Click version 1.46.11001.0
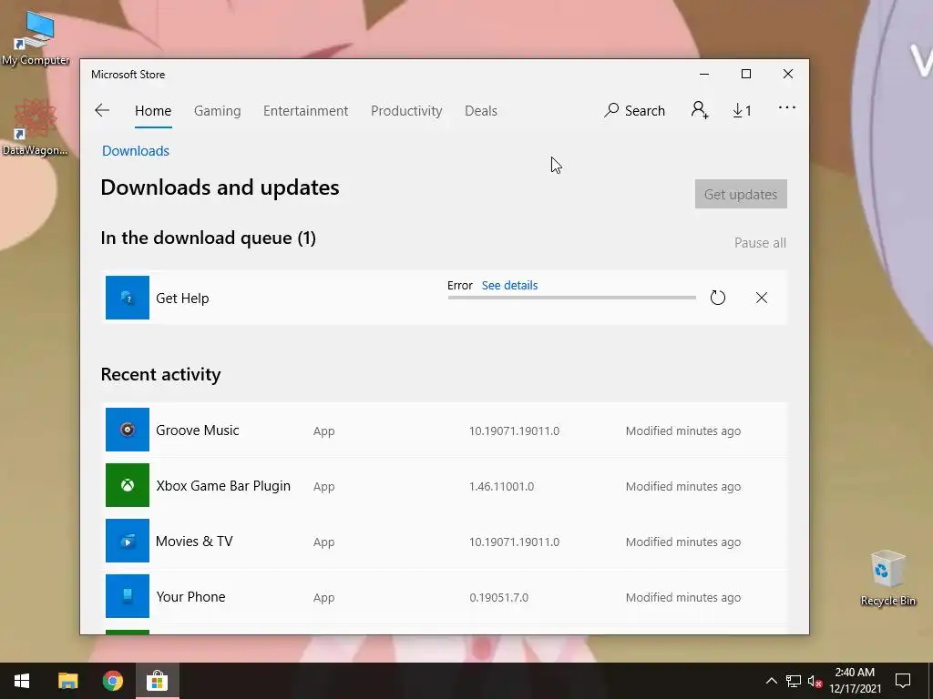 [x=502, y=486]
